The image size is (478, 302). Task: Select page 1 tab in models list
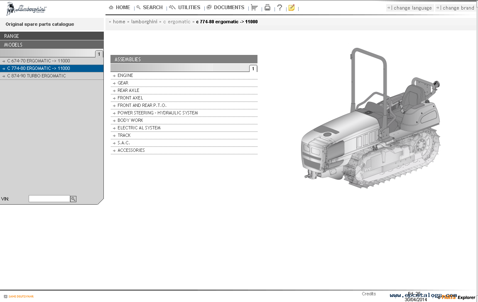pyautogui.click(x=99, y=54)
